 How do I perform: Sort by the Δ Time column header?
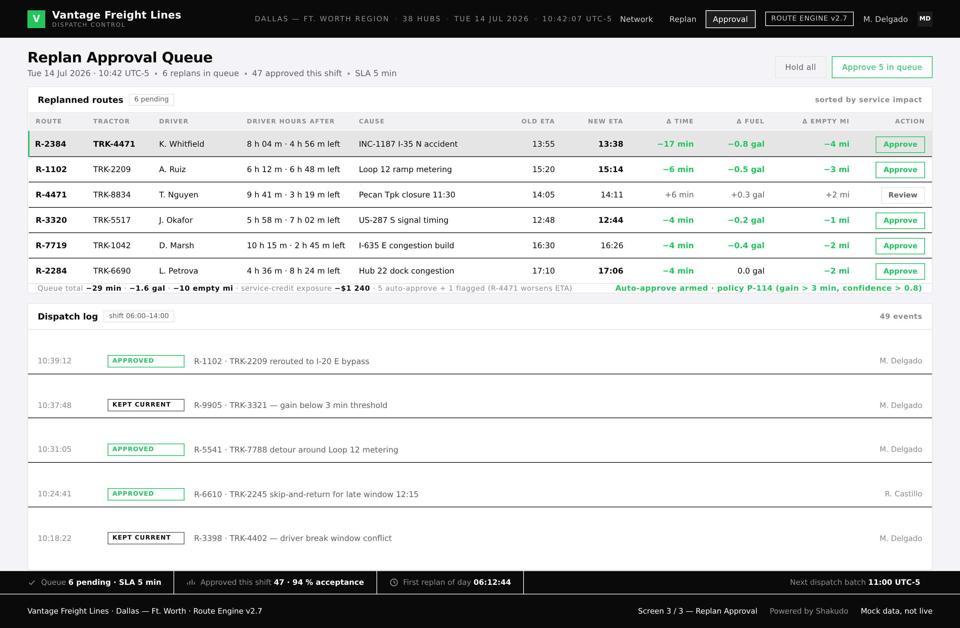[x=680, y=121]
